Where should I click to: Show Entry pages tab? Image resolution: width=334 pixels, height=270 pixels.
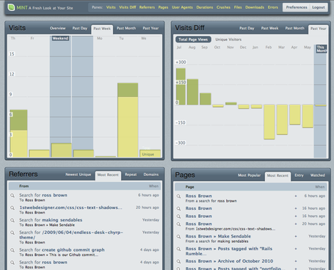coord(299,175)
